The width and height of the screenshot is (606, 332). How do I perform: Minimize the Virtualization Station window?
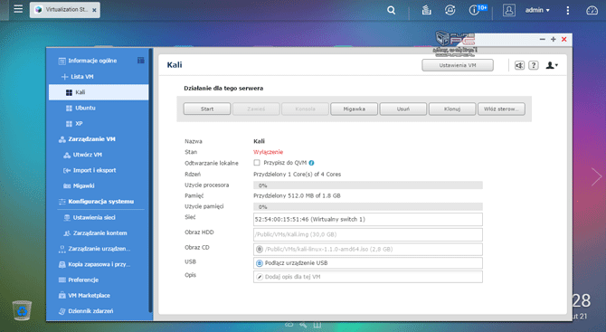coord(542,40)
